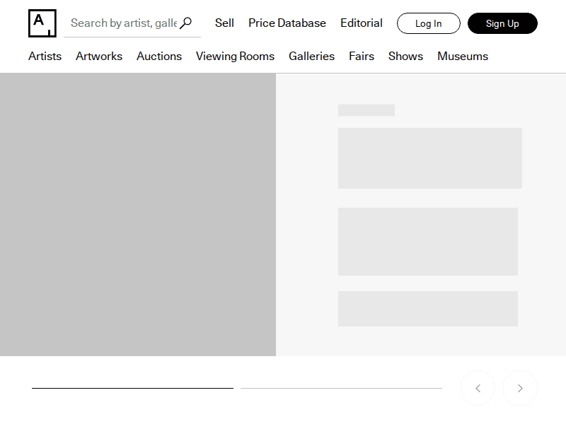Go to Galleries page
The image size is (566, 424).
311,57
